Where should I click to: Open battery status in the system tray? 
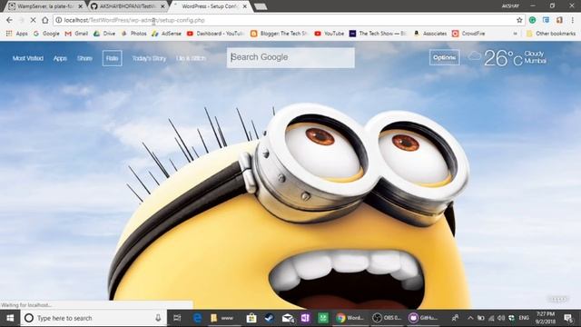480,318
